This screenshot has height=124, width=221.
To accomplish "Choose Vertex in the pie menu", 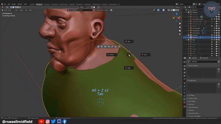I will (112, 55).
